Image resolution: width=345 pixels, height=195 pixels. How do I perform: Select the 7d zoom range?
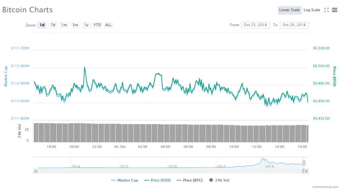[53, 25]
